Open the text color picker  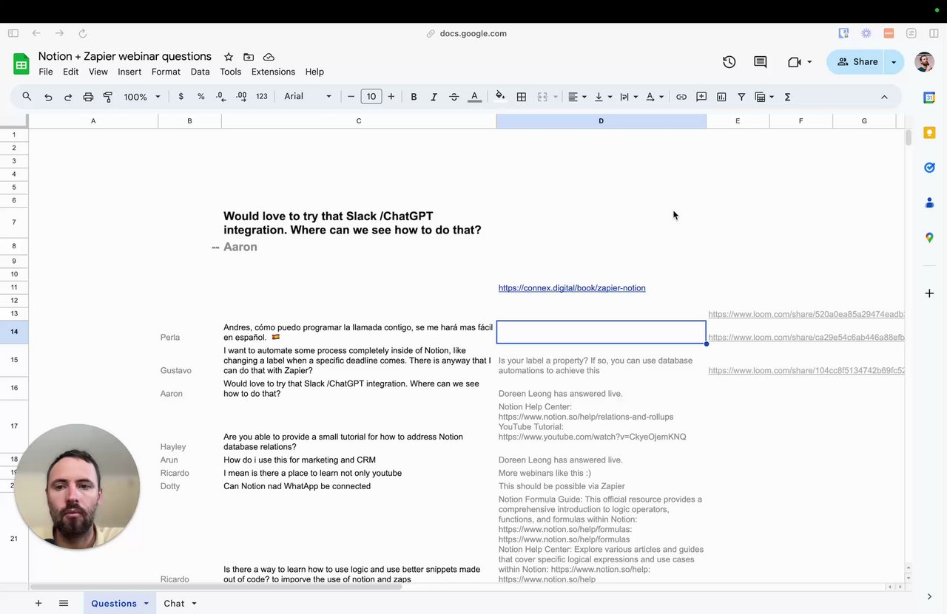point(475,97)
